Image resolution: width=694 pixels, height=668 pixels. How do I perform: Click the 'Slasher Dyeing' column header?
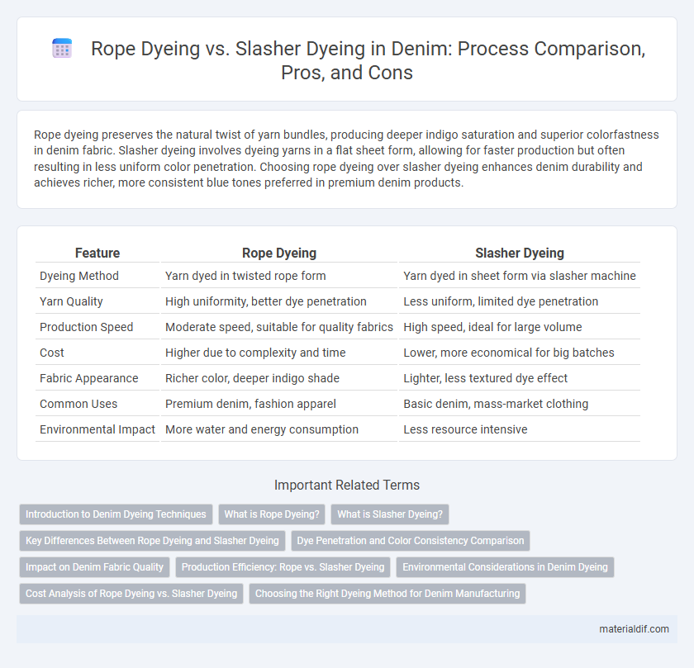click(520, 253)
